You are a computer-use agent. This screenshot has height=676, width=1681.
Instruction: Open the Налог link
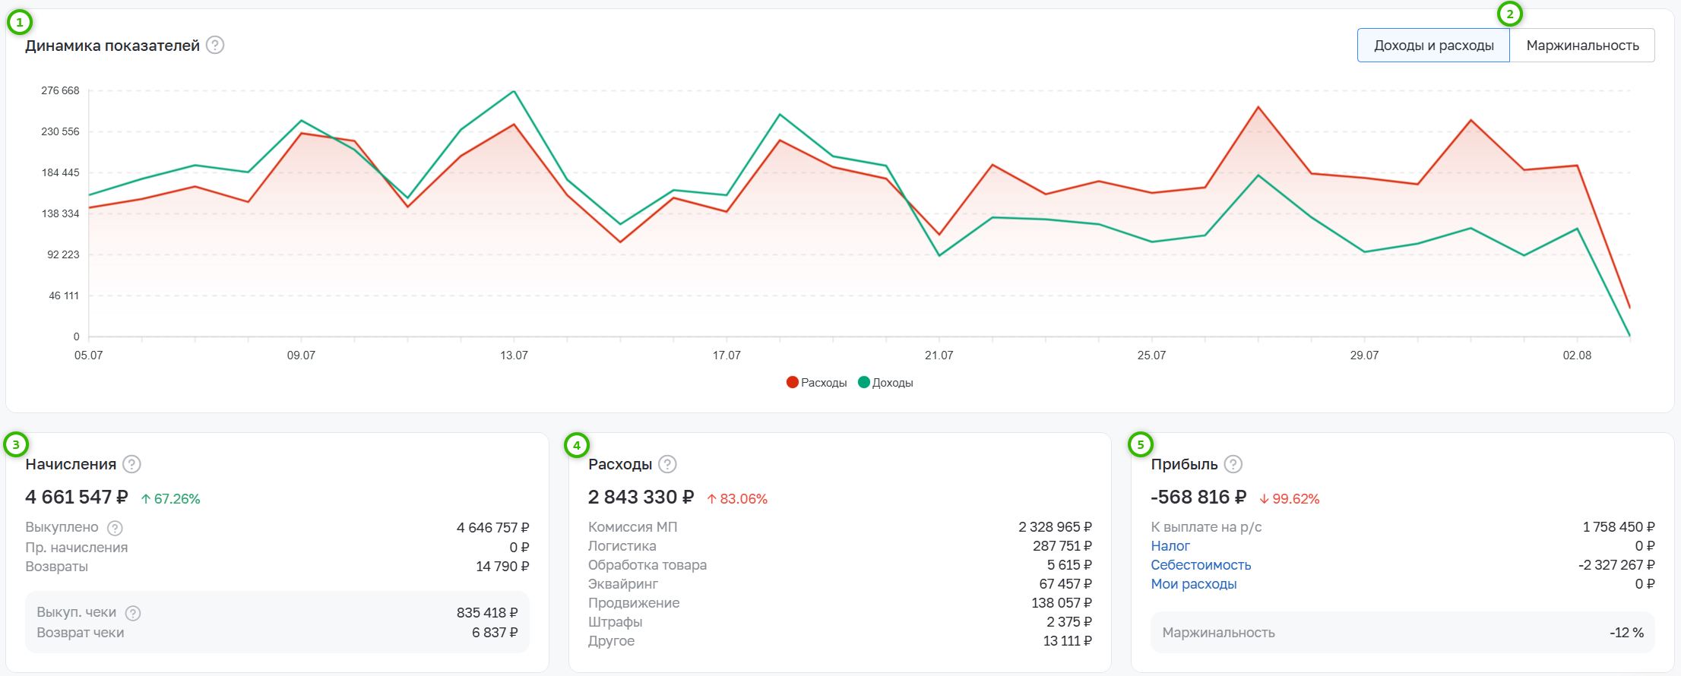(1170, 546)
